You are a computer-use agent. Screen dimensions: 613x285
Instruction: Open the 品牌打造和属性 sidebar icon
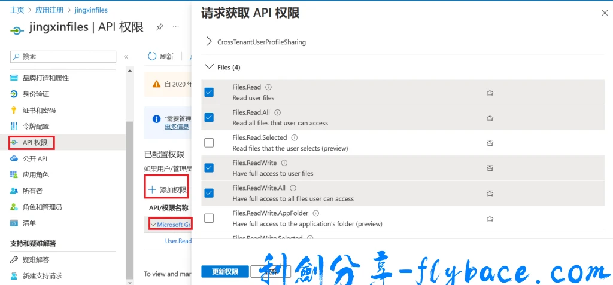pyautogui.click(x=14, y=78)
